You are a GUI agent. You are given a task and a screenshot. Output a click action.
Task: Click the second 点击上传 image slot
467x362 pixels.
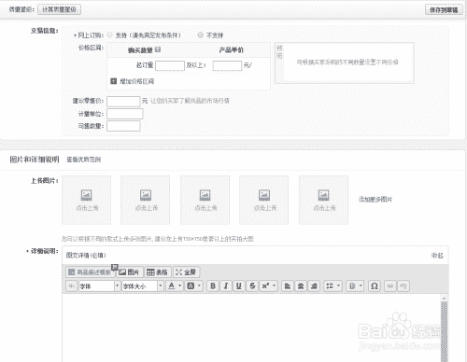(146, 200)
